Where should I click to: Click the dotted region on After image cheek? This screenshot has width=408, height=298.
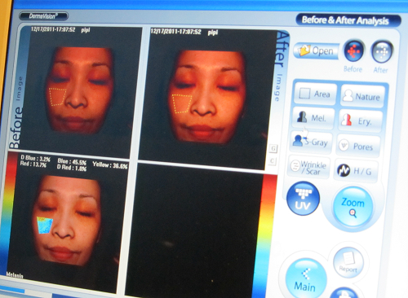[x=182, y=103]
